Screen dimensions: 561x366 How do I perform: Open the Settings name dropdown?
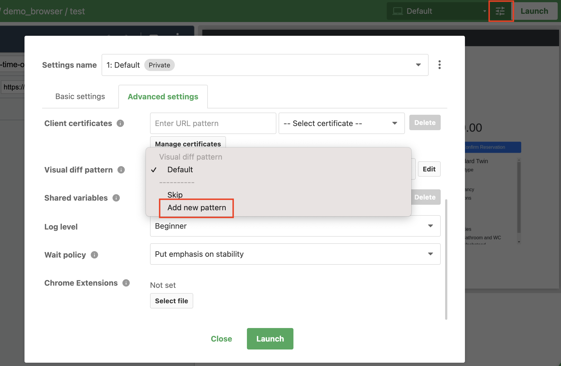(x=418, y=65)
